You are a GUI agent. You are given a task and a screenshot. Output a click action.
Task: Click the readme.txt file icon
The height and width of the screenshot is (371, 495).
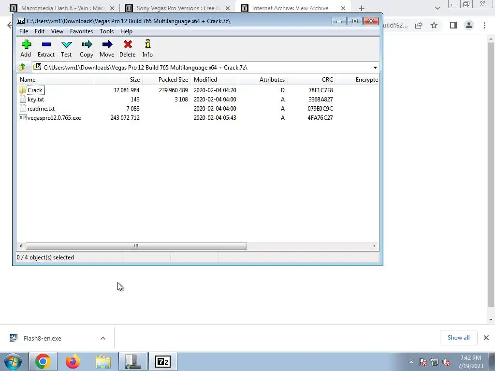click(22, 109)
